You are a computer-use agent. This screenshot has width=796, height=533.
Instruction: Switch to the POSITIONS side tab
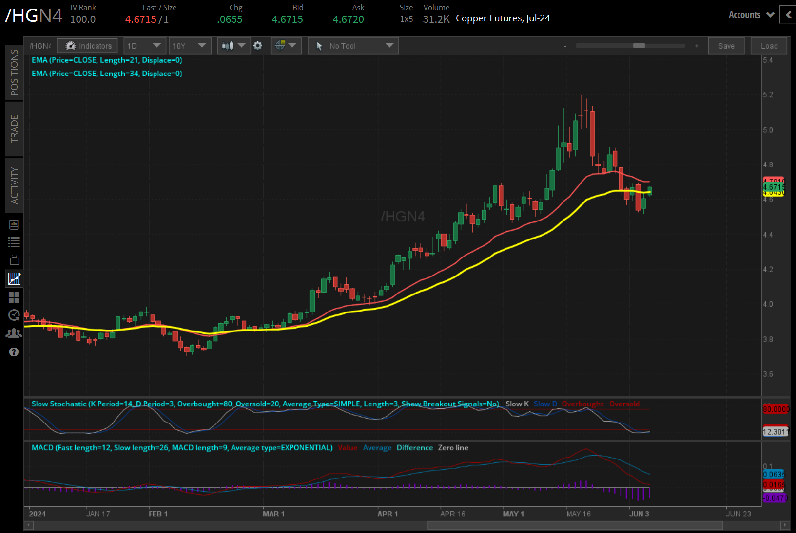point(14,73)
